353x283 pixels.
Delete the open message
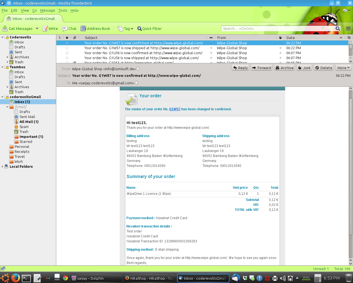pyautogui.click(x=324, y=68)
